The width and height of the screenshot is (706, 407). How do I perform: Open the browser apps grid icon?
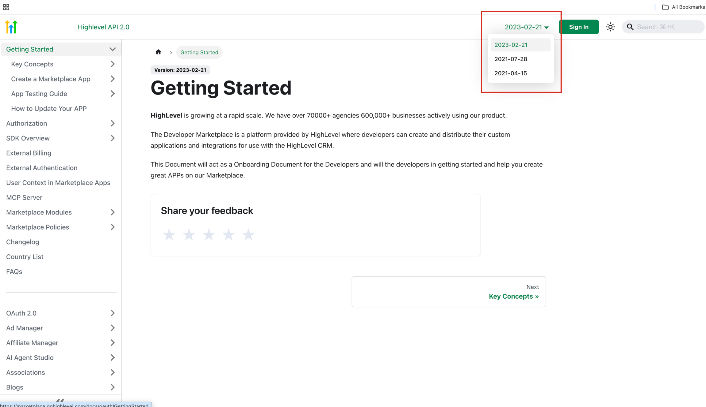[x=6, y=7]
